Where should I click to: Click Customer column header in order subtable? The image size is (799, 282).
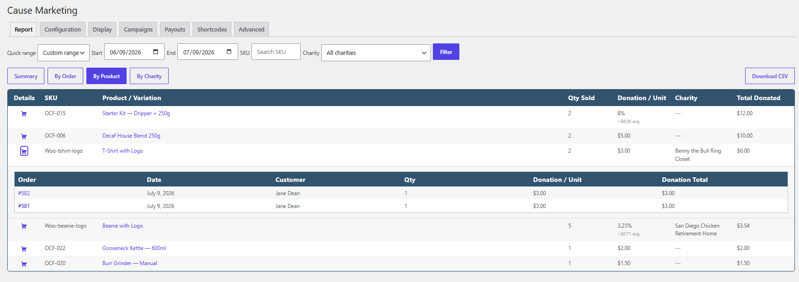point(290,180)
